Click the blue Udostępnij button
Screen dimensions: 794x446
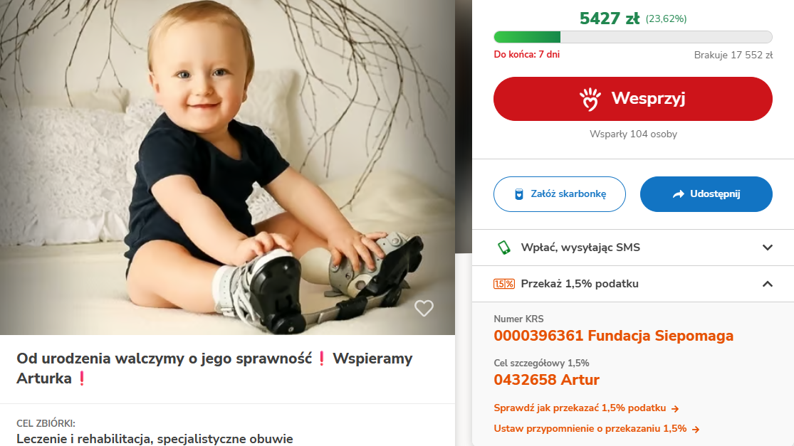click(706, 194)
